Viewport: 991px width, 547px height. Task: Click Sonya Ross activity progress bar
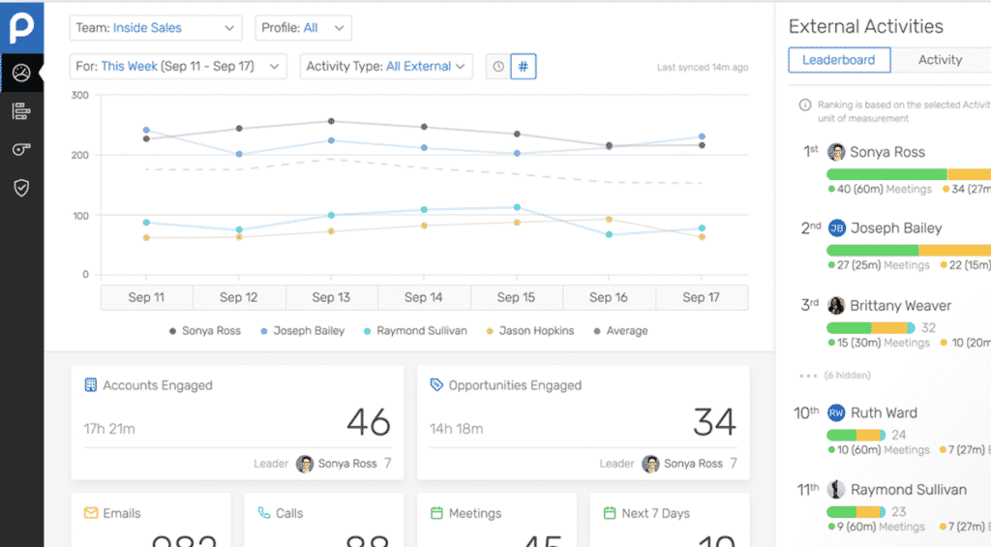click(909, 174)
